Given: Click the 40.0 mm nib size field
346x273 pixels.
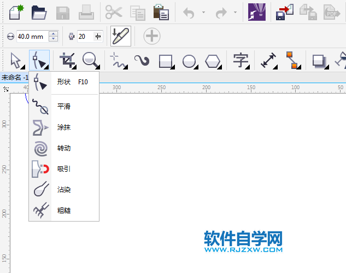Looking at the screenshot, I should [x=32, y=37].
